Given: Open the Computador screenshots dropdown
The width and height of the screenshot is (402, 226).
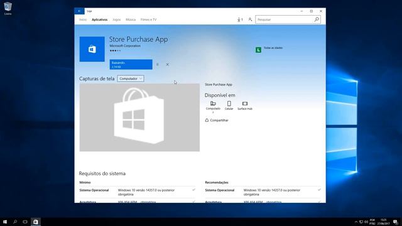Looking at the screenshot, I should click(131, 78).
